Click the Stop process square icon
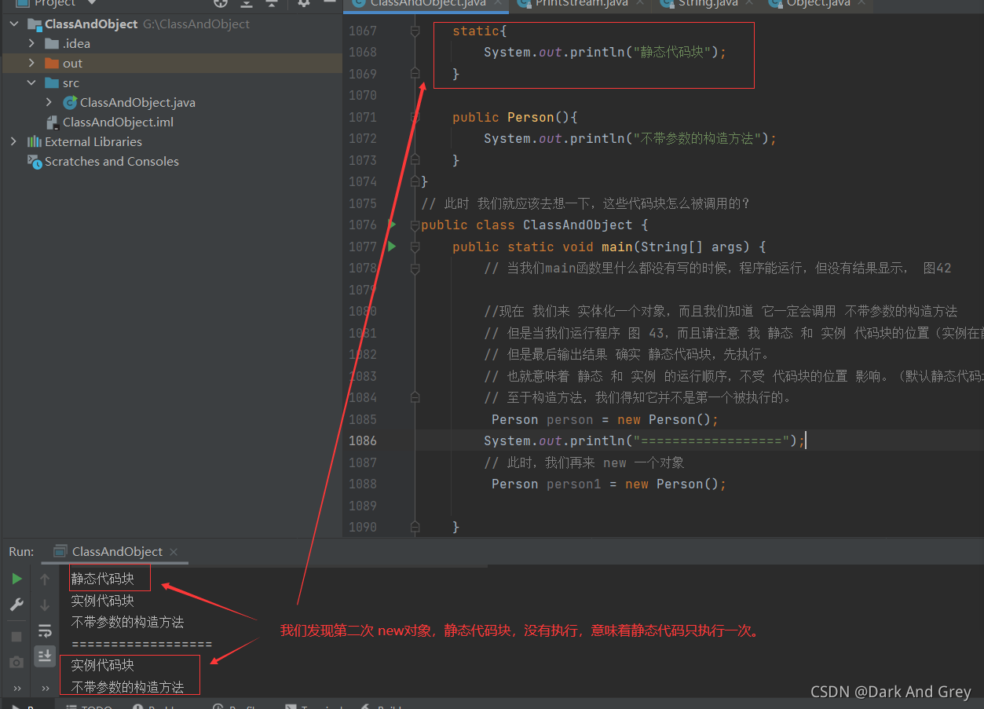Viewport: 984px width, 709px height. click(16, 637)
